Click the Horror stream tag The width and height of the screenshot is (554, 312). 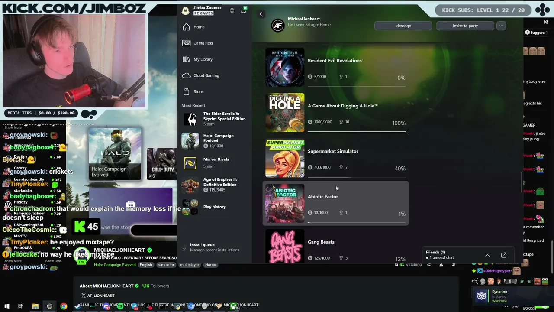pyautogui.click(x=211, y=265)
